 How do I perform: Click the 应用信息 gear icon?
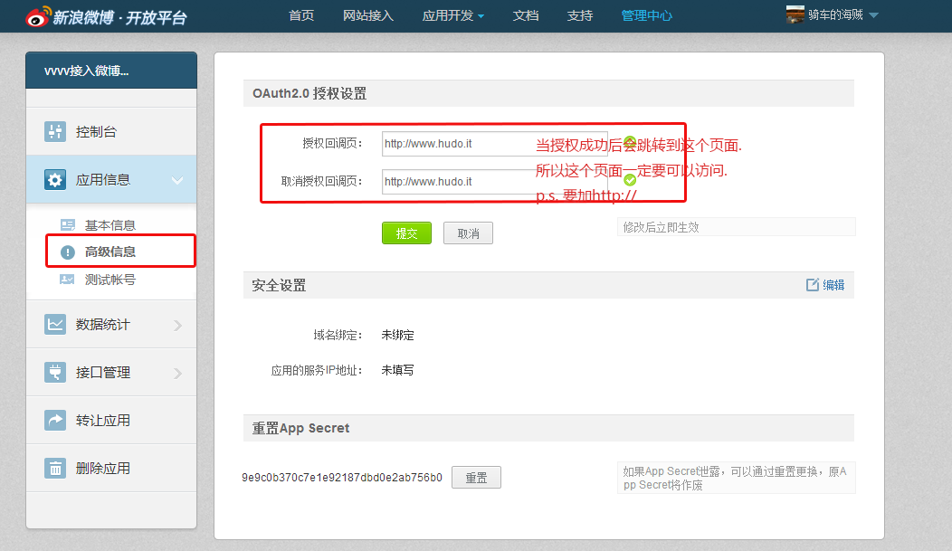[x=55, y=180]
